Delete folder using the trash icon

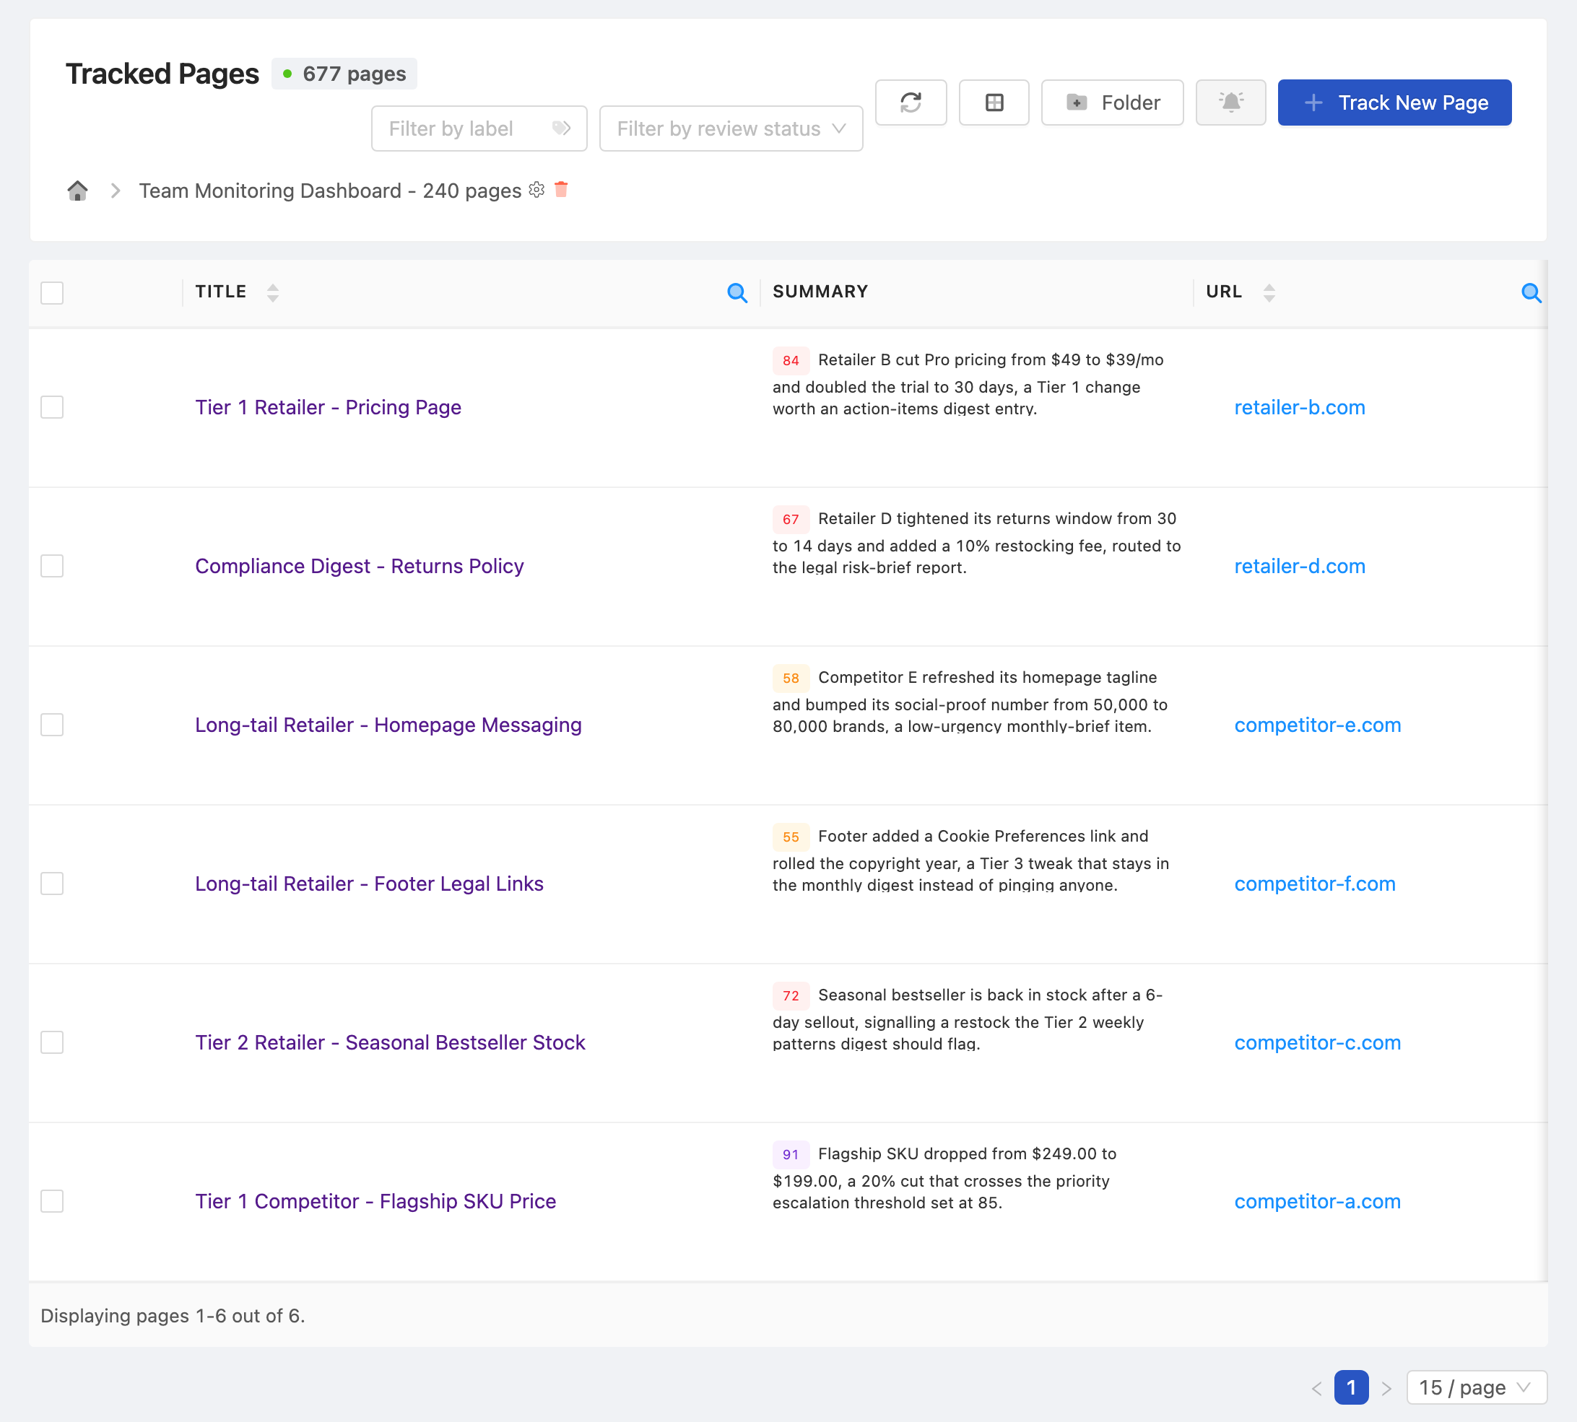coord(561,189)
